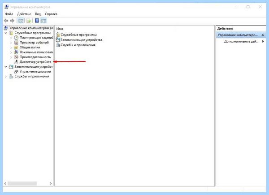269x195 pixels.
Task: Collapse Управление компьютером actions section arrow
Action: pyautogui.click(x=263, y=35)
